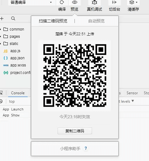
Task: Click the preview QR code image
Action: (x=75, y=76)
